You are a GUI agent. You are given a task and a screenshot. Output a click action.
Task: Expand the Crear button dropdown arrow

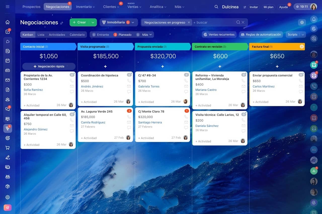pyautogui.click(x=93, y=22)
